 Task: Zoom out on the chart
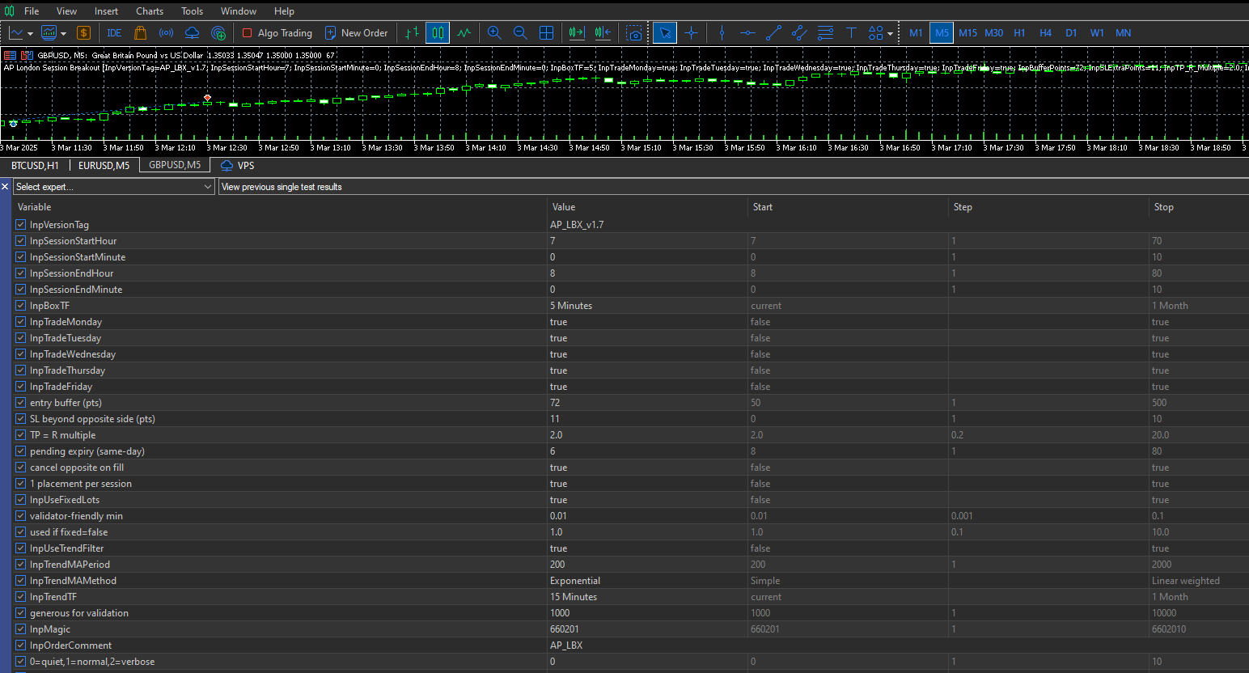[520, 33]
